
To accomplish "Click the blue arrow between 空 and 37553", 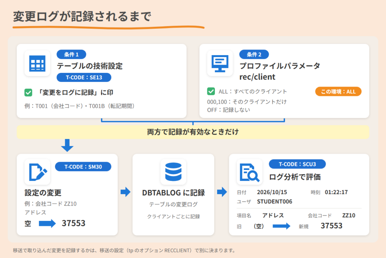I will click(47, 224).
